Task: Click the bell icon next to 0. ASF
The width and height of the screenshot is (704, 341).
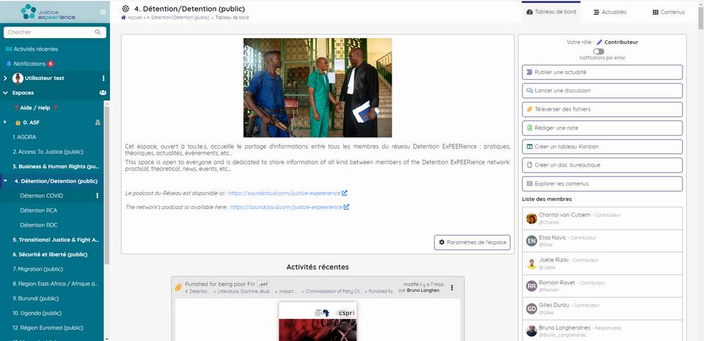Action: tap(98, 122)
